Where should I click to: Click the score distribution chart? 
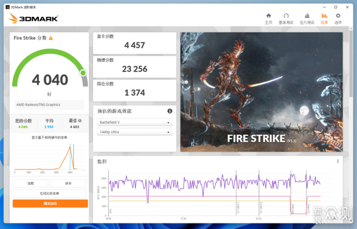click(x=49, y=159)
